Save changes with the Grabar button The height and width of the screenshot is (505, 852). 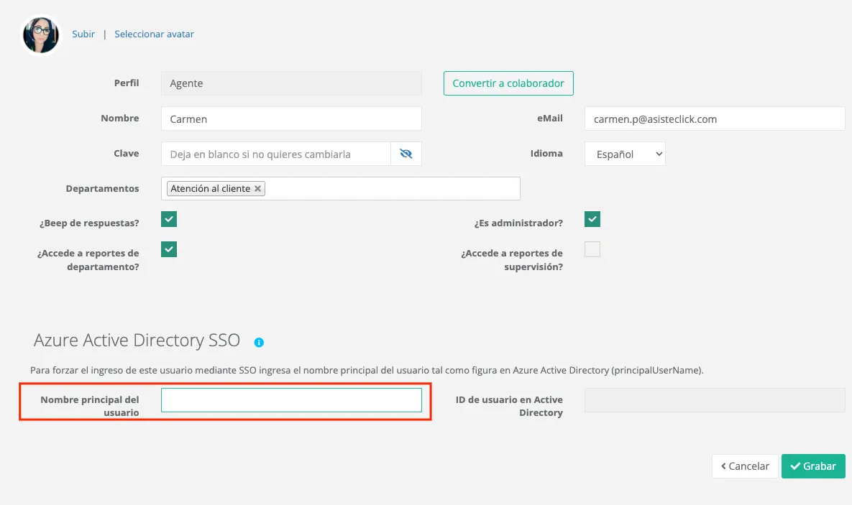(813, 466)
